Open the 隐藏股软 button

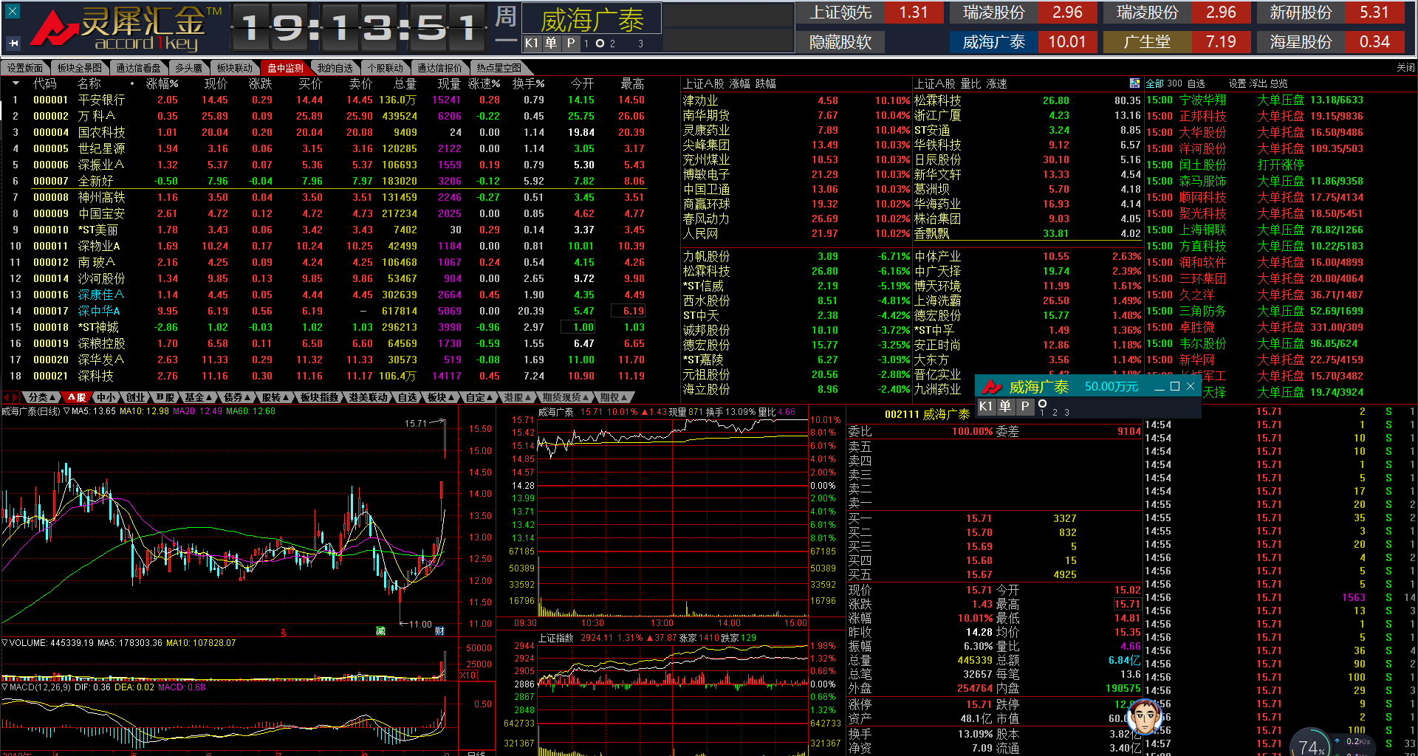pyautogui.click(x=840, y=43)
